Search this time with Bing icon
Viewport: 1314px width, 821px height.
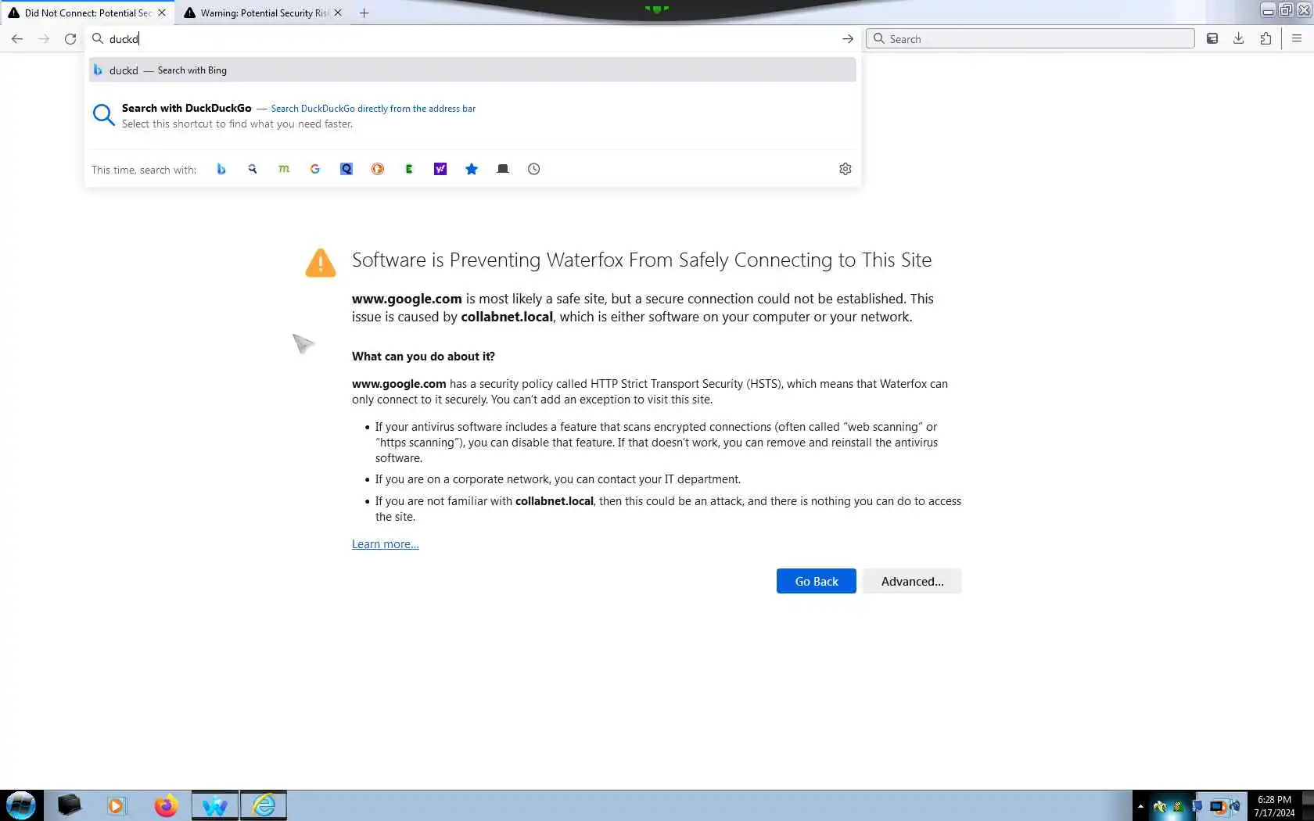pos(221,169)
